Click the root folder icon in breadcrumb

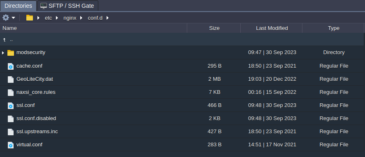click(x=30, y=18)
